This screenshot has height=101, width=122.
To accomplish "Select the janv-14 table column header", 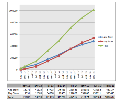I will 61,86.
